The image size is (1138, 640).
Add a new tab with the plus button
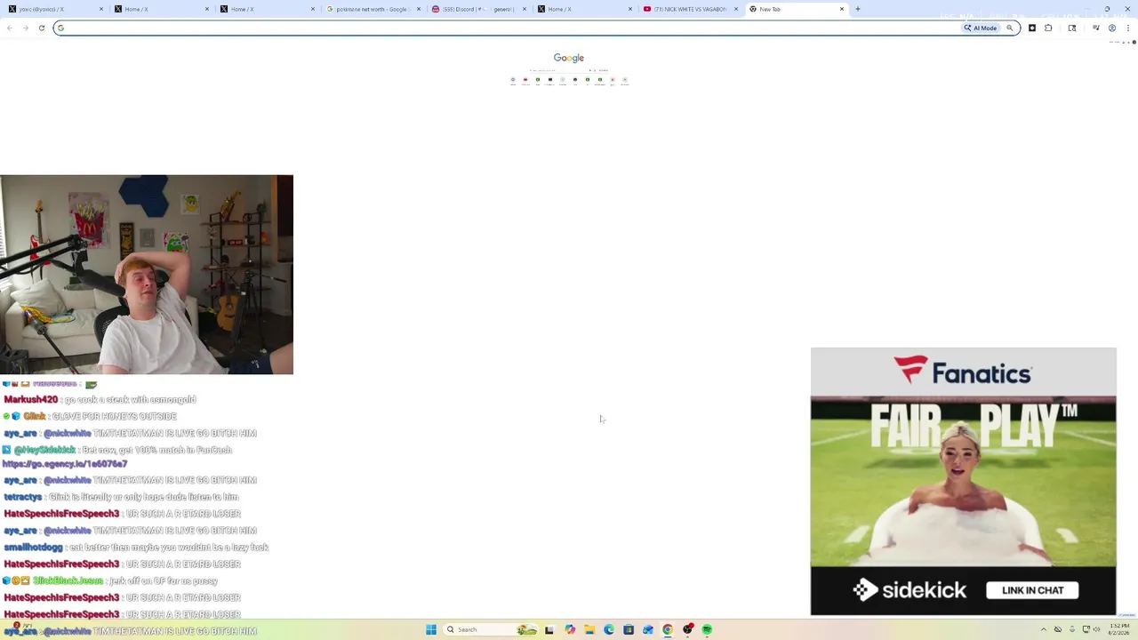858,9
